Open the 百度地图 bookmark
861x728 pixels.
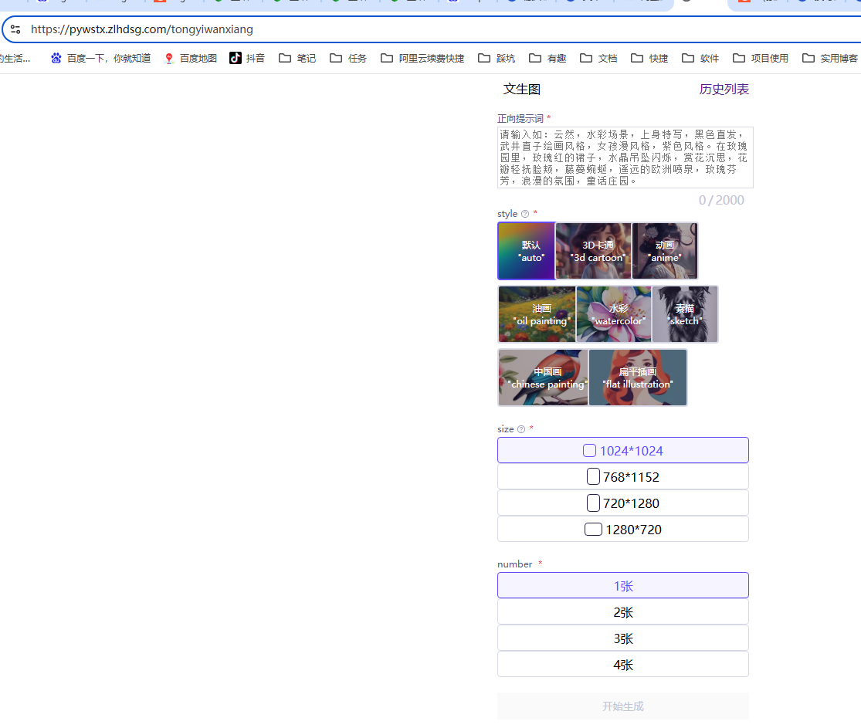[x=191, y=58]
